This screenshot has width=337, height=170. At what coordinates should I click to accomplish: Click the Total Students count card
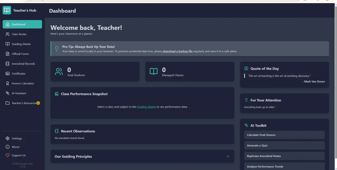pyautogui.click(x=95, y=72)
